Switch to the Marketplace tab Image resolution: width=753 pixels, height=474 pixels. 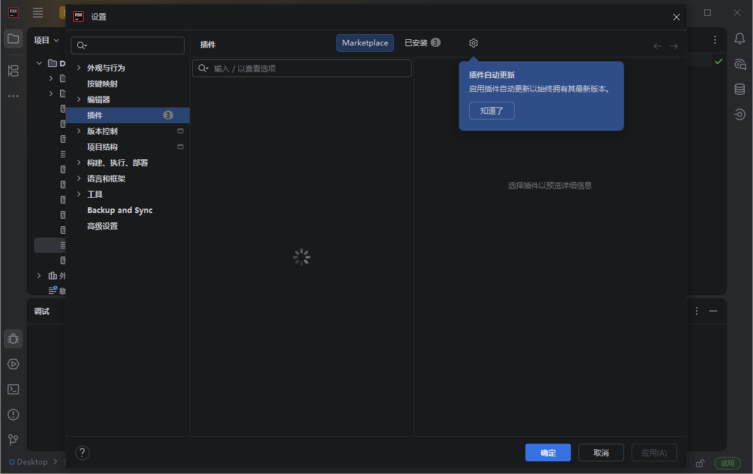(365, 42)
